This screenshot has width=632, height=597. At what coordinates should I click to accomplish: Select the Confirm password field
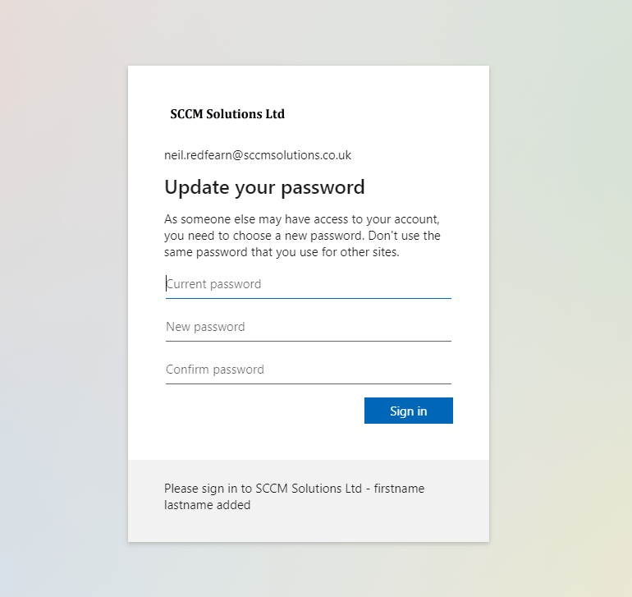(308, 370)
